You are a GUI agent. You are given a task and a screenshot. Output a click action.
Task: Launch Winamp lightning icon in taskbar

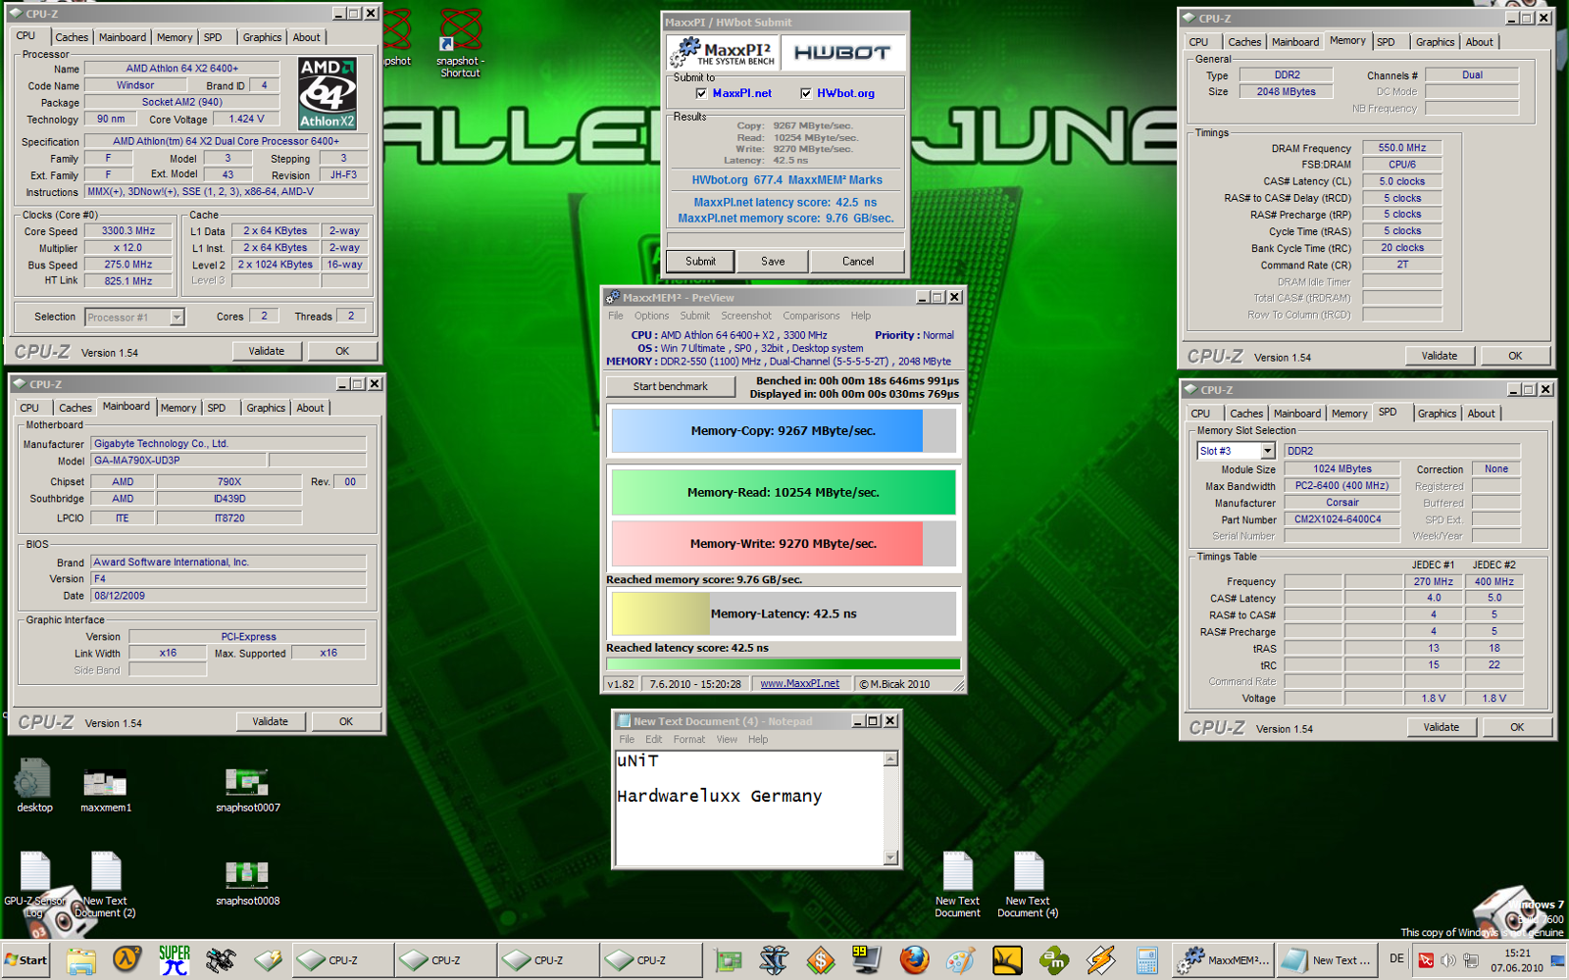tap(1100, 960)
